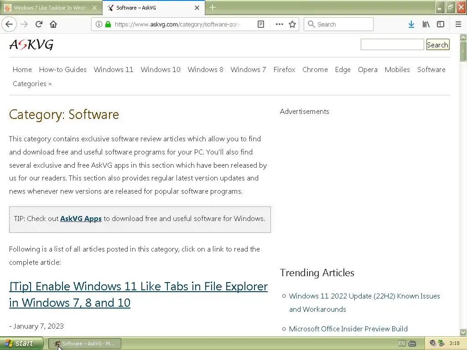Select the Software – AskVG tab
467x350 pixels.
click(x=153, y=8)
